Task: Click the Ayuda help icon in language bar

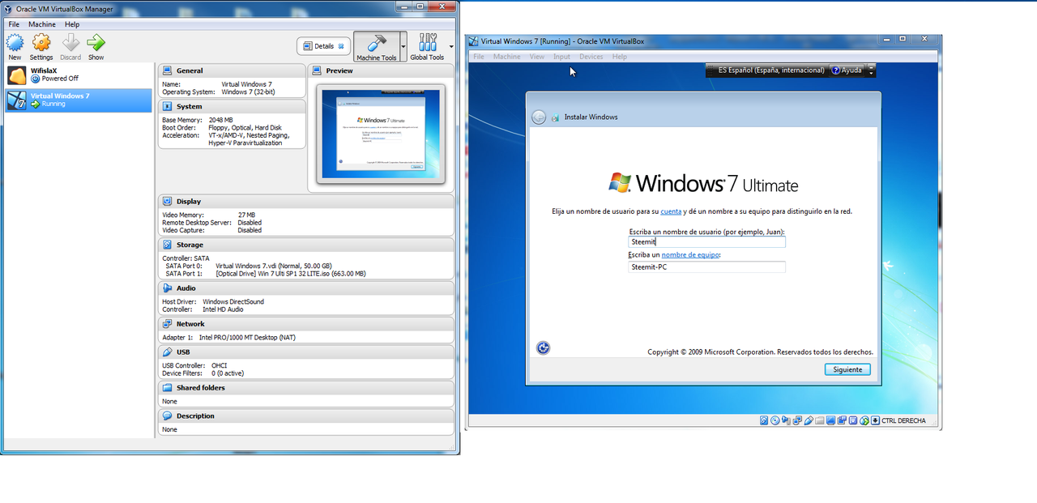Action: pyautogui.click(x=836, y=70)
